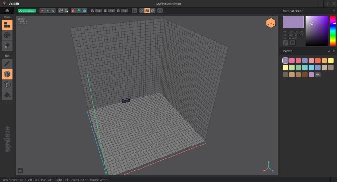Select the Build mode button
The width and height of the screenshot is (337, 182).
[7, 25]
